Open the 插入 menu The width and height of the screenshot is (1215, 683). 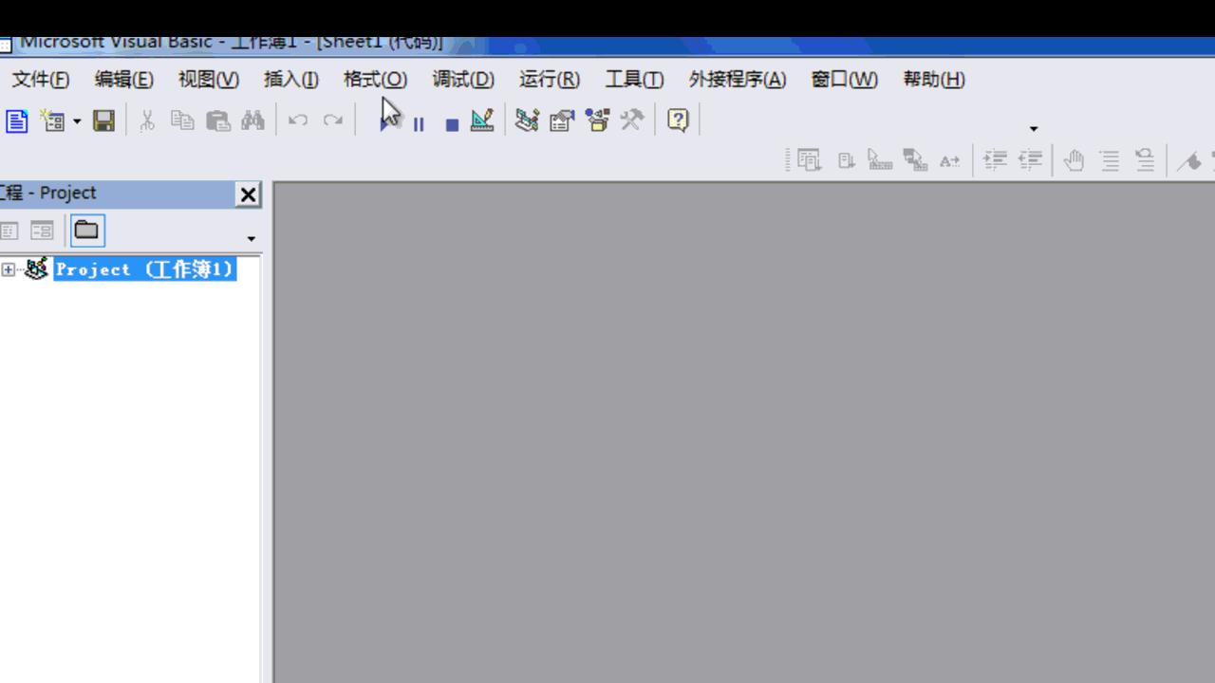pyautogui.click(x=290, y=80)
